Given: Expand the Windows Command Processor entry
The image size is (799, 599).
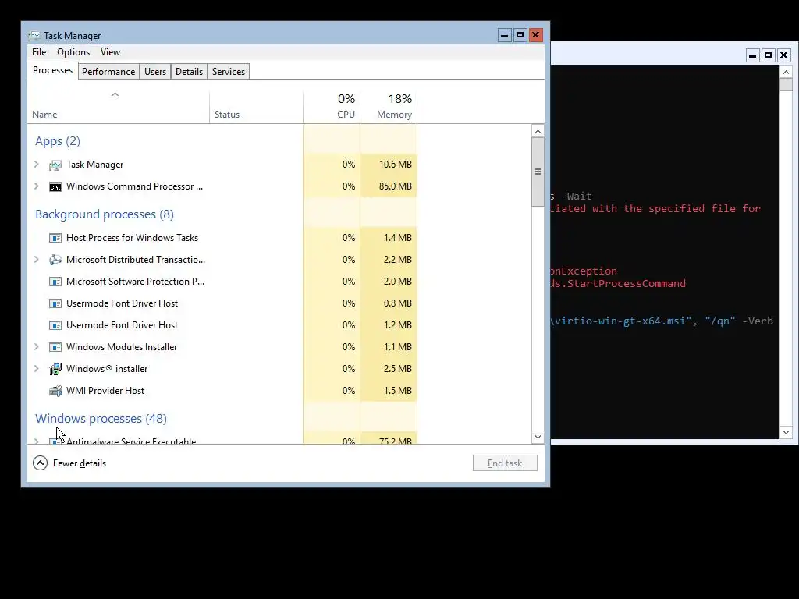Looking at the screenshot, I should 36,186.
